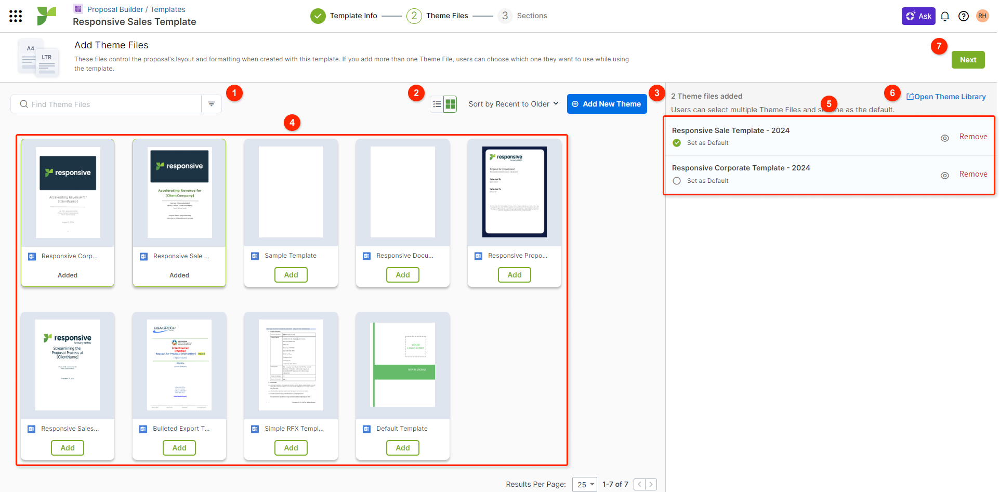This screenshot has width=1000, height=492.
Task: Open the RH user avatar menu
Action: coord(982,16)
